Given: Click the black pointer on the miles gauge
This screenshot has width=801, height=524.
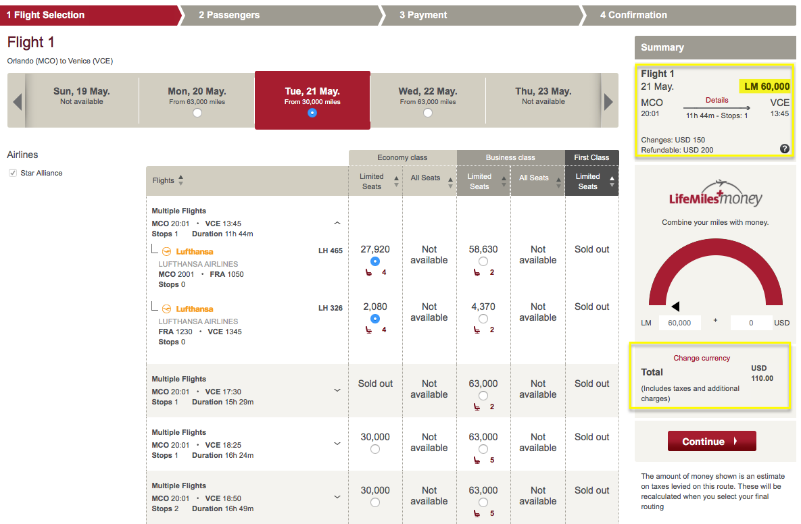Looking at the screenshot, I should click(x=675, y=306).
